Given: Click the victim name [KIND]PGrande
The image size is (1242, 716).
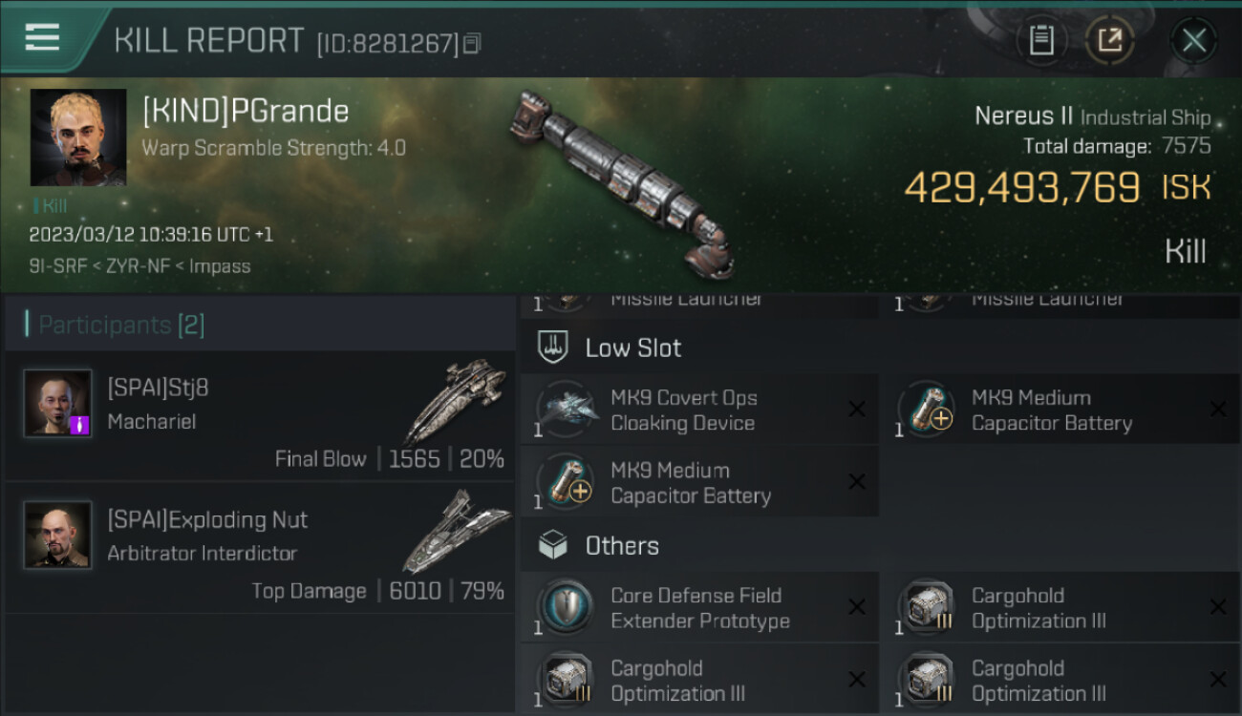Looking at the screenshot, I should [246, 112].
